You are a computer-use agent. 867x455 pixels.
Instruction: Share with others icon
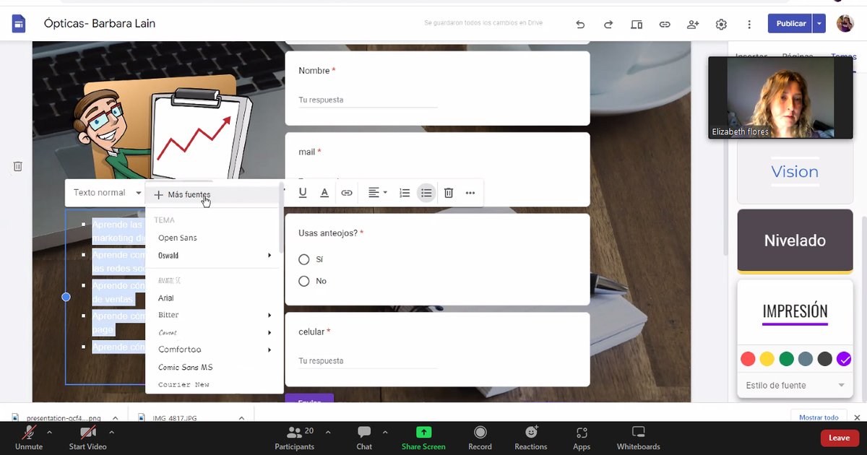(x=693, y=24)
